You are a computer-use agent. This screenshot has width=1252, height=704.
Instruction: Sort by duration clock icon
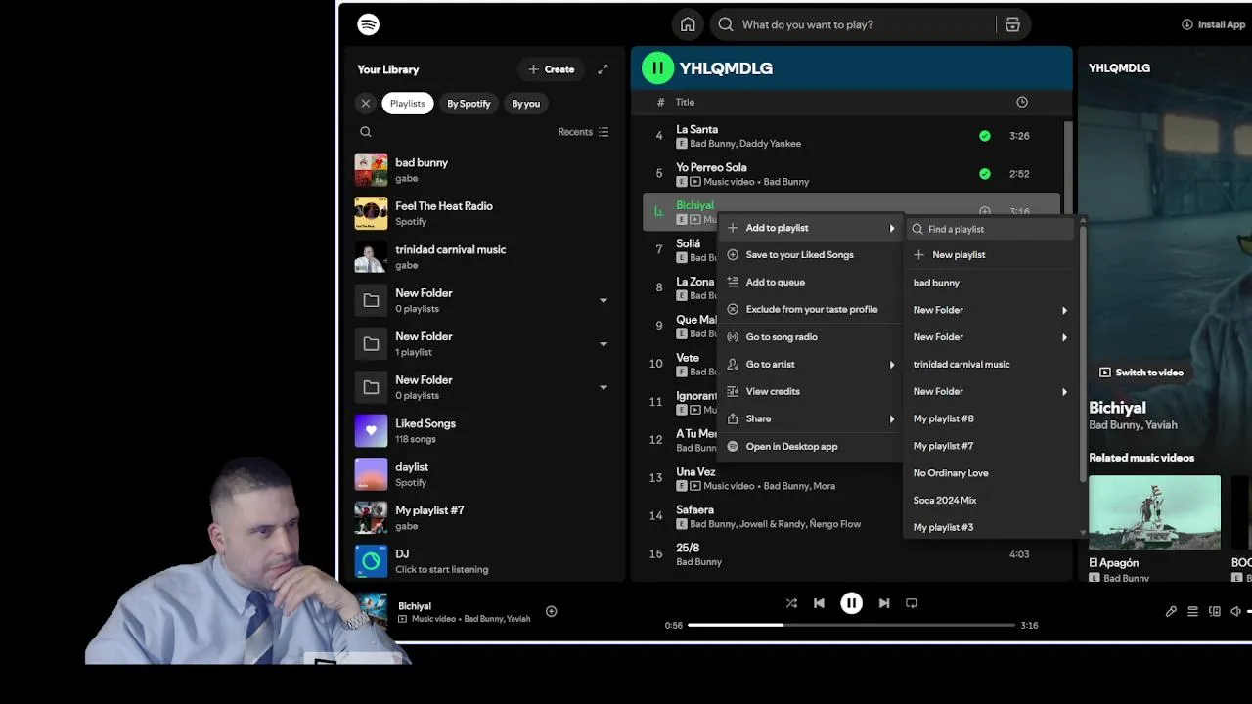tap(1022, 102)
